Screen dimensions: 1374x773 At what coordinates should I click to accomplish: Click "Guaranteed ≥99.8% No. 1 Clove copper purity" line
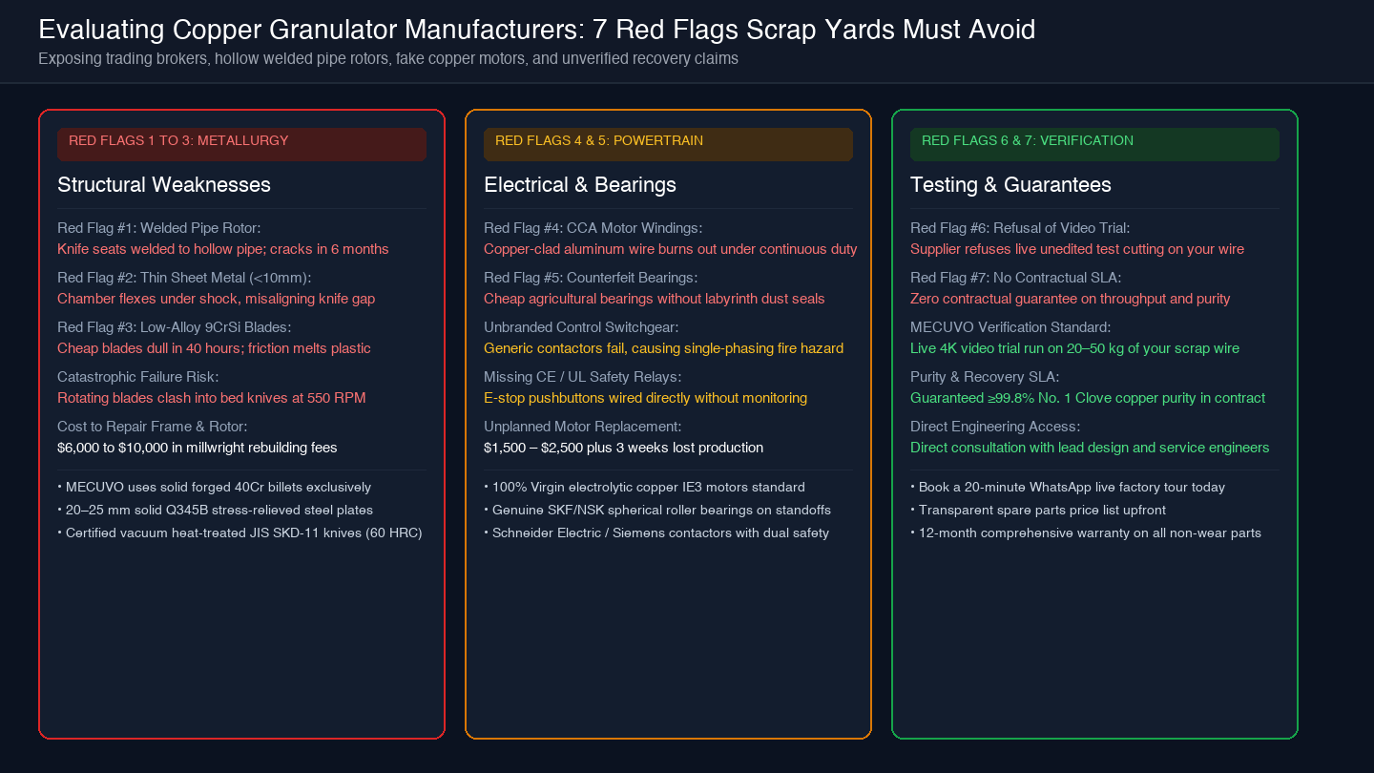(1088, 398)
